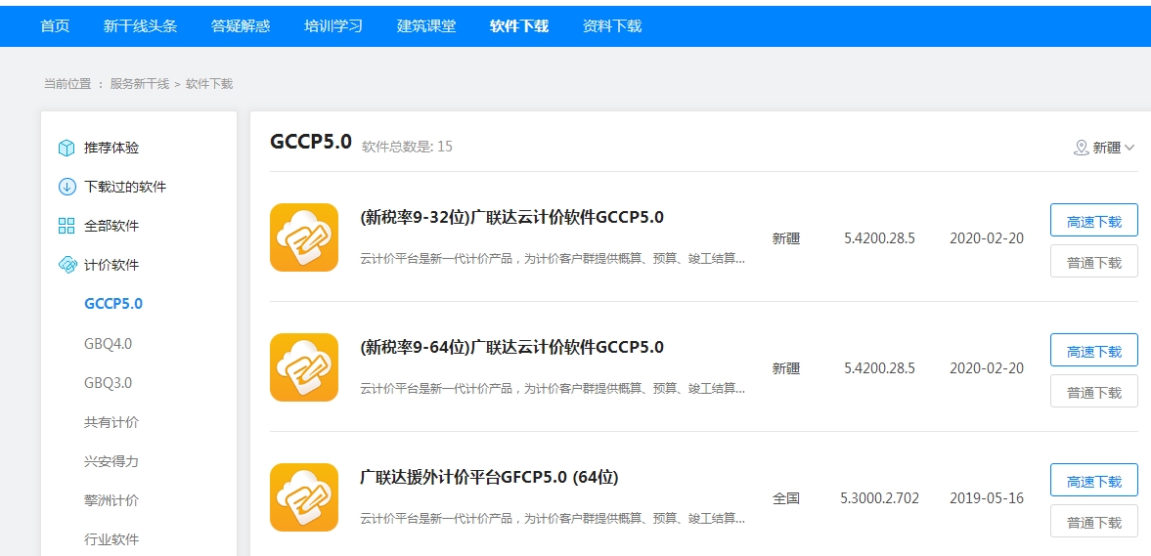Select GBQ4.0 in the sidebar list
1151x556 pixels.
click(108, 343)
